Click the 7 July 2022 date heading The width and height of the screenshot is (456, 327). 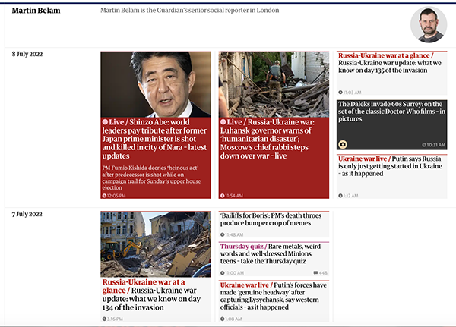(27, 214)
